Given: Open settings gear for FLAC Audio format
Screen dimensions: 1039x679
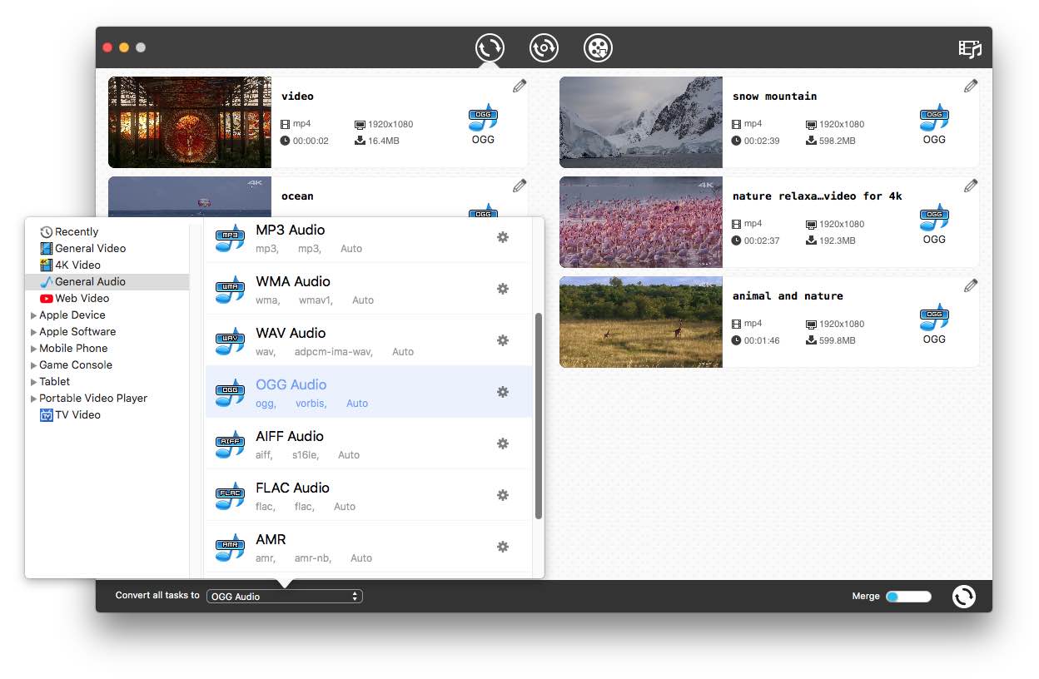Looking at the screenshot, I should tap(503, 495).
